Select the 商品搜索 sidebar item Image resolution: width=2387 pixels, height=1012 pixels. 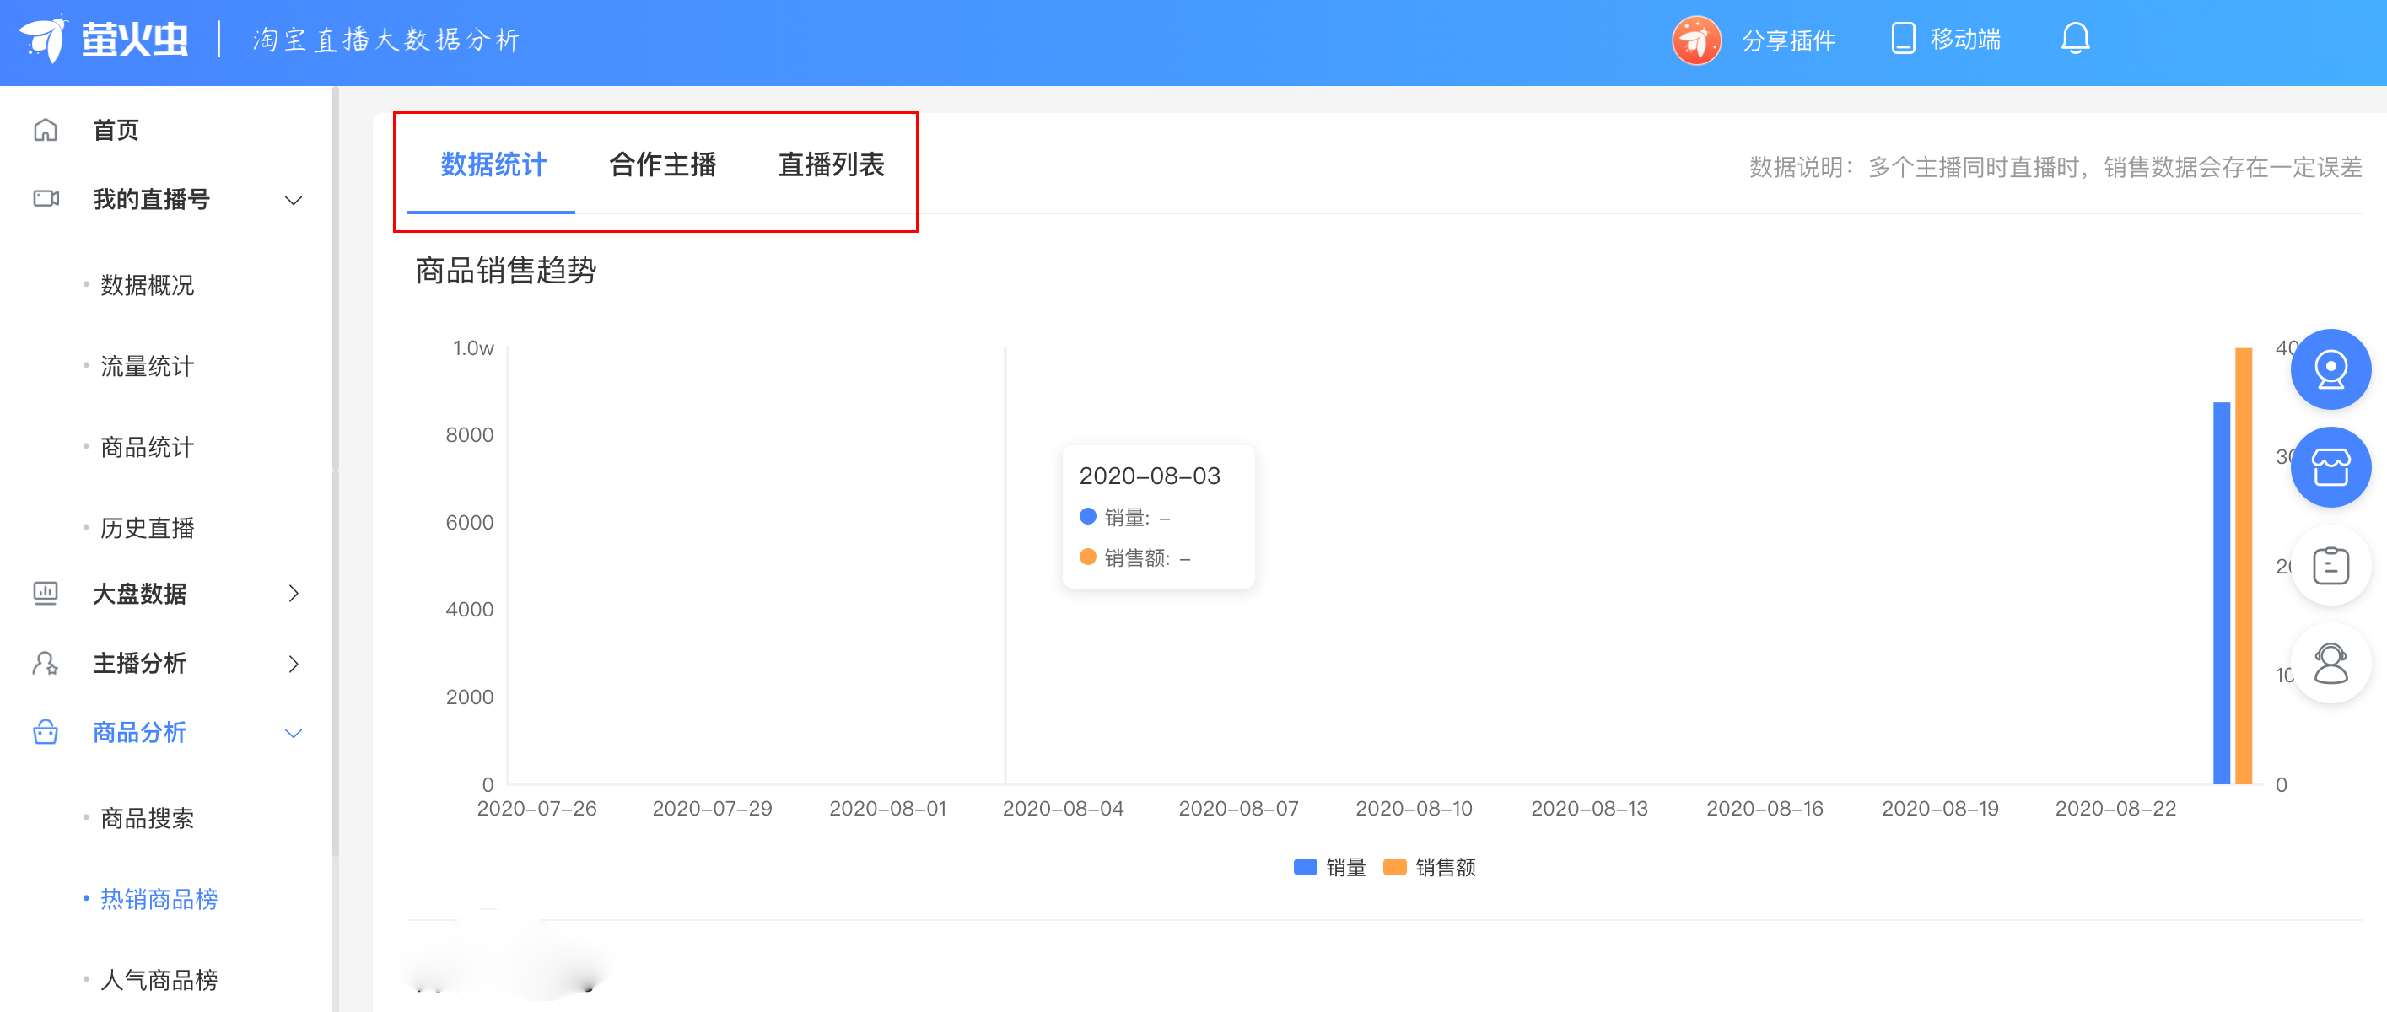148,818
